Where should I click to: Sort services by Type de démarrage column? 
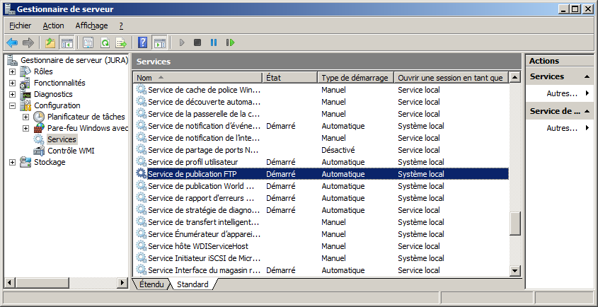(x=354, y=78)
